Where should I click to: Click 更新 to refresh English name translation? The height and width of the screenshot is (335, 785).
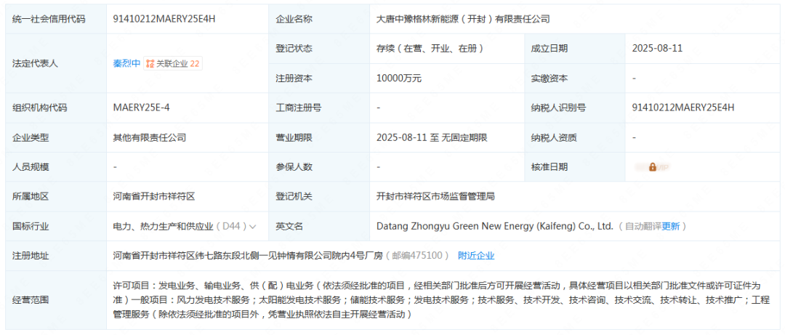pyautogui.click(x=670, y=227)
